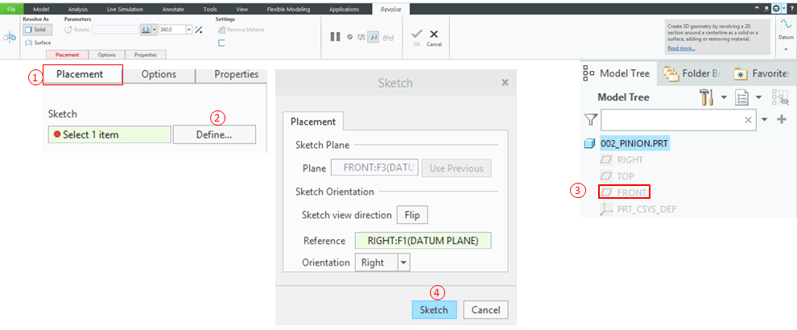Select FRONT datum plane in Model Tree
Image resolution: width=797 pixels, height=330 pixels.
click(x=629, y=192)
